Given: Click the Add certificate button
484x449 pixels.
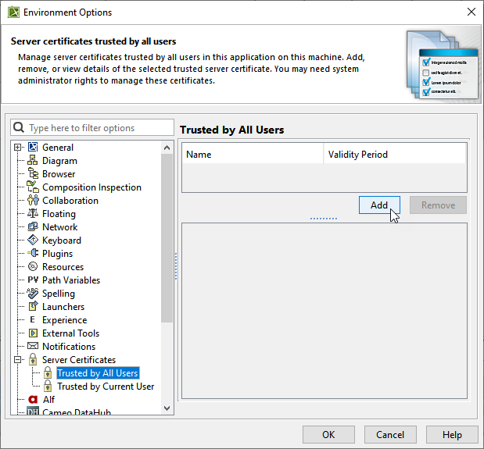Looking at the screenshot, I should [x=379, y=205].
